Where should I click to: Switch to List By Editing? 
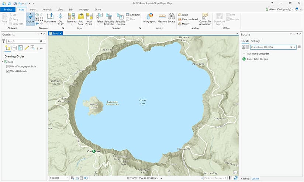[27, 48]
